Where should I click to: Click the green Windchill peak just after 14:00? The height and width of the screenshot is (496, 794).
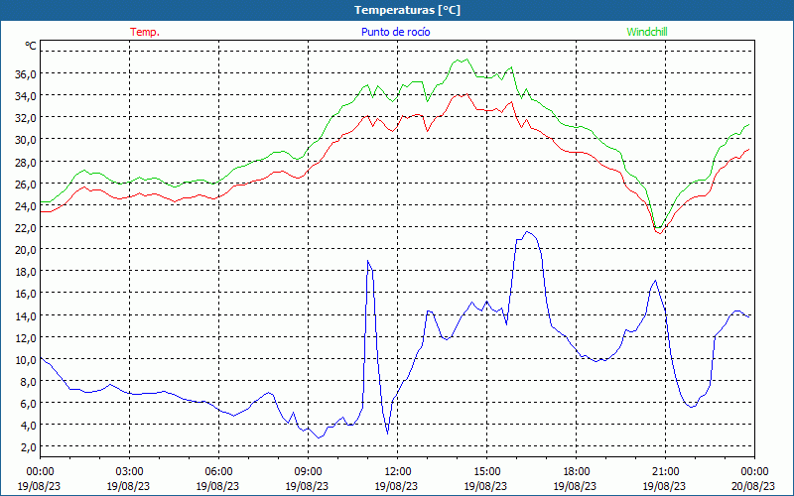tap(466, 60)
